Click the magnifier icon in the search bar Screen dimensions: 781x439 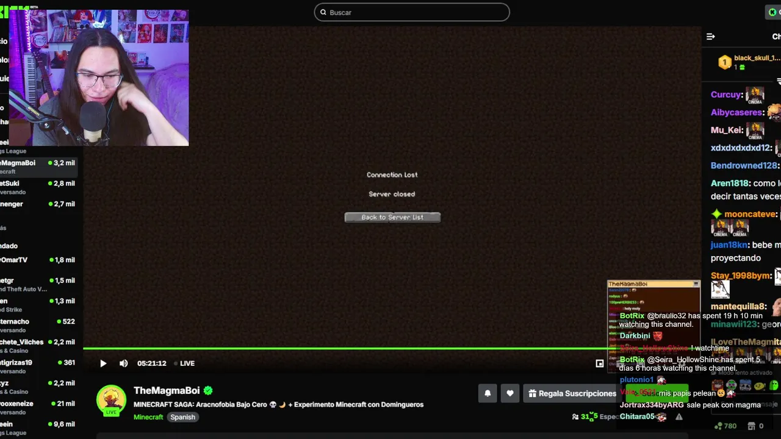(323, 12)
